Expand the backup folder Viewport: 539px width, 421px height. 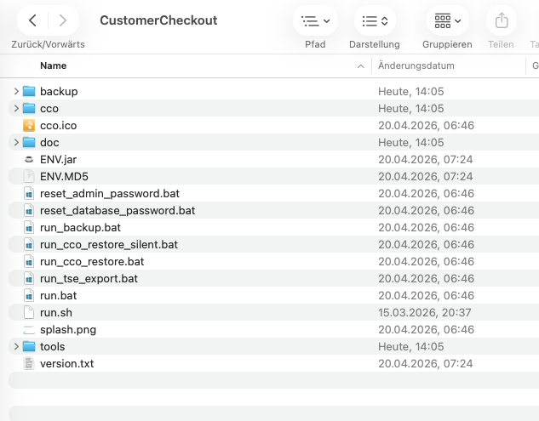coord(16,91)
